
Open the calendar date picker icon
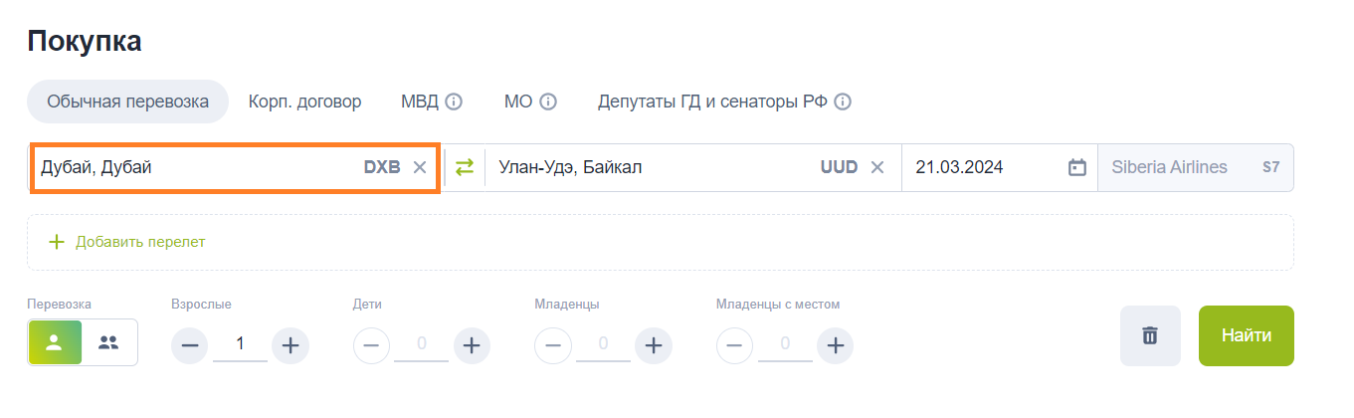[1076, 167]
